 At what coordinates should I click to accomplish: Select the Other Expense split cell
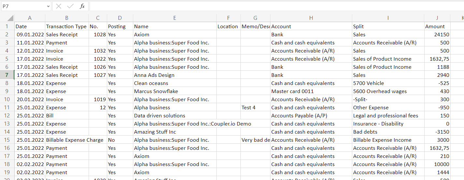(x=388, y=107)
